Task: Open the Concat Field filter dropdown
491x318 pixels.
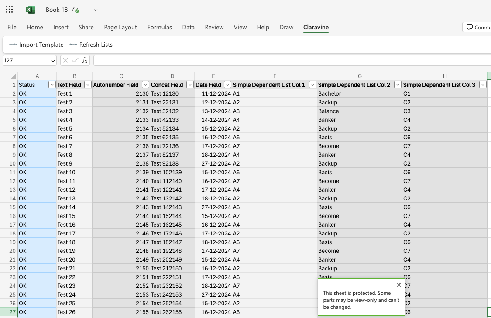Action: 190,85
